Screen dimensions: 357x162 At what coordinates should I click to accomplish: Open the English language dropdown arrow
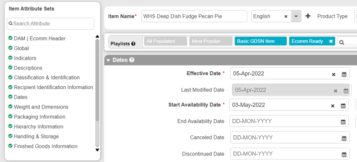(x=296, y=16)
